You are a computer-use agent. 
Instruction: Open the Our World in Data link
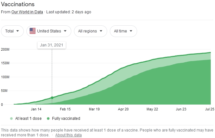27,12
